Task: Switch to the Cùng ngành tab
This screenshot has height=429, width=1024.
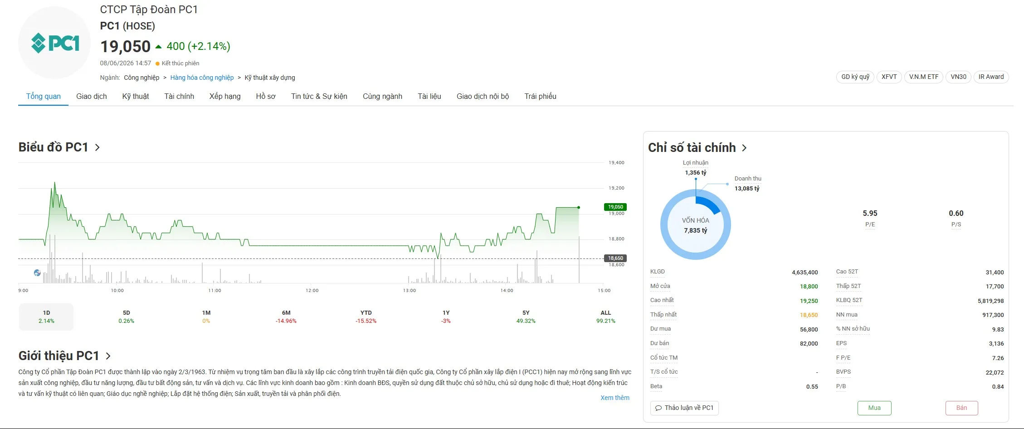Action: pyautogui.click(x=382, y=96)
